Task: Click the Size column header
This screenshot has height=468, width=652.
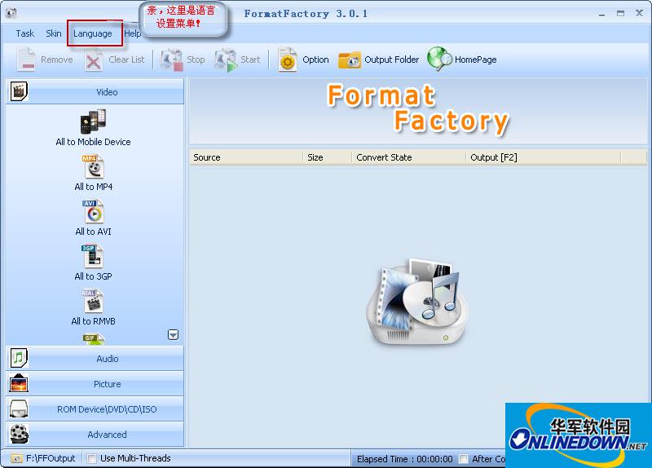Action: (328, 157)
